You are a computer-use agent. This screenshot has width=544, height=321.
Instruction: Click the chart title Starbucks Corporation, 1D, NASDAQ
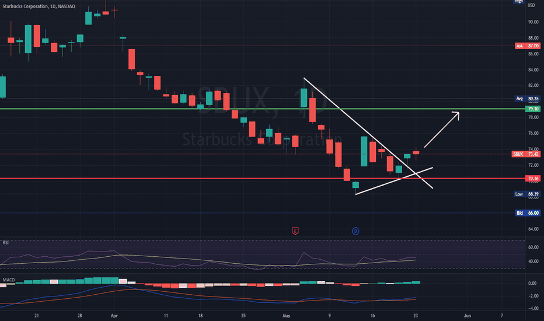point(39,6)
